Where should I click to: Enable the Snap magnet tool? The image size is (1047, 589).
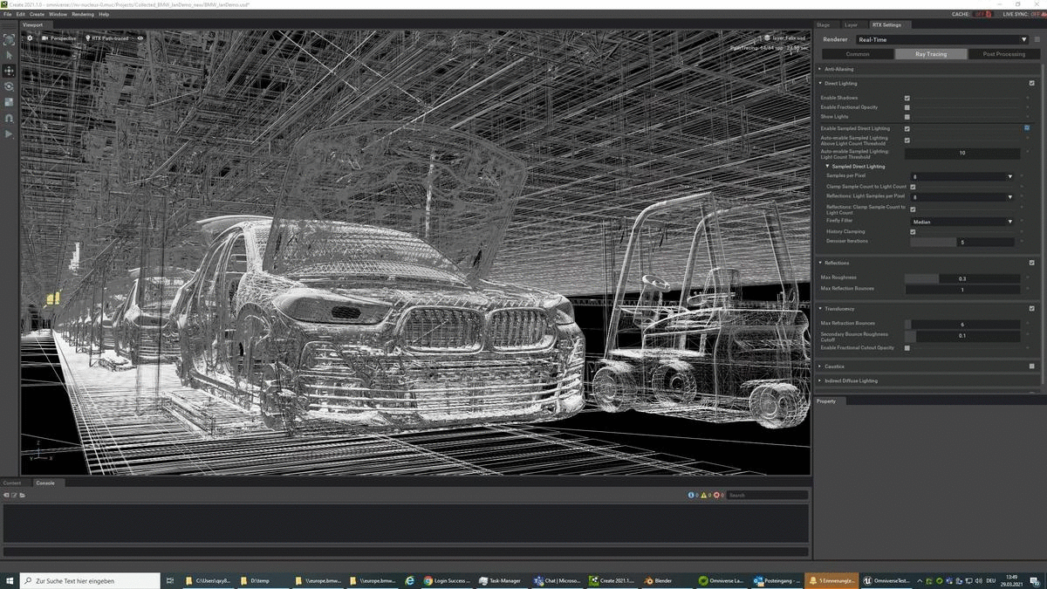coord(9,118)
